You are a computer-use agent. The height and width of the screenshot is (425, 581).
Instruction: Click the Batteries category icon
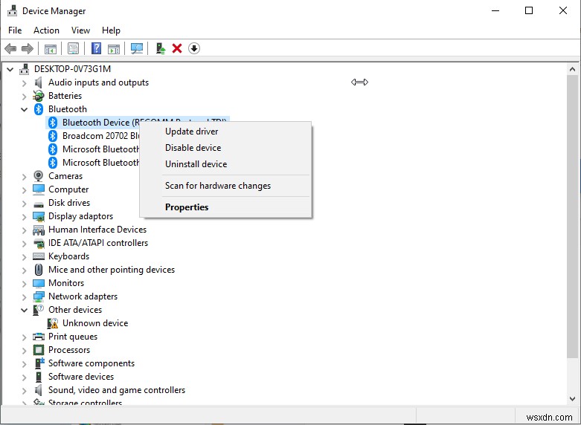click(38, 96)
